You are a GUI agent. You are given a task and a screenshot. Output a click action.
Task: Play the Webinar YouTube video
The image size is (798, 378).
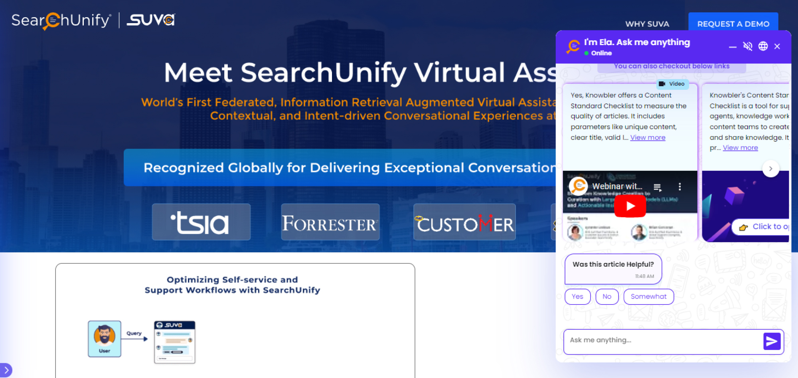pos(630,206)
